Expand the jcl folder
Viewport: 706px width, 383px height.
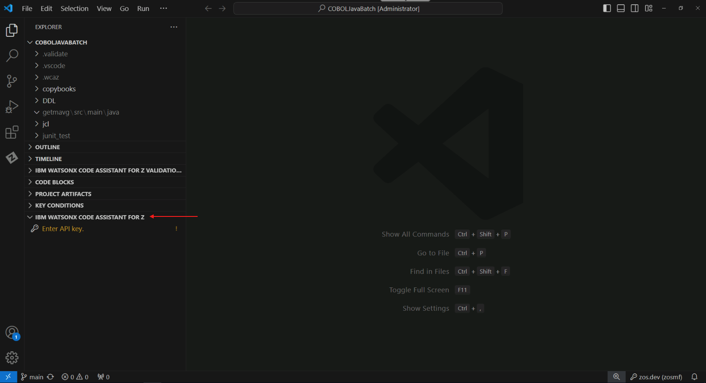pyautogui.click(x=105, y=124)
